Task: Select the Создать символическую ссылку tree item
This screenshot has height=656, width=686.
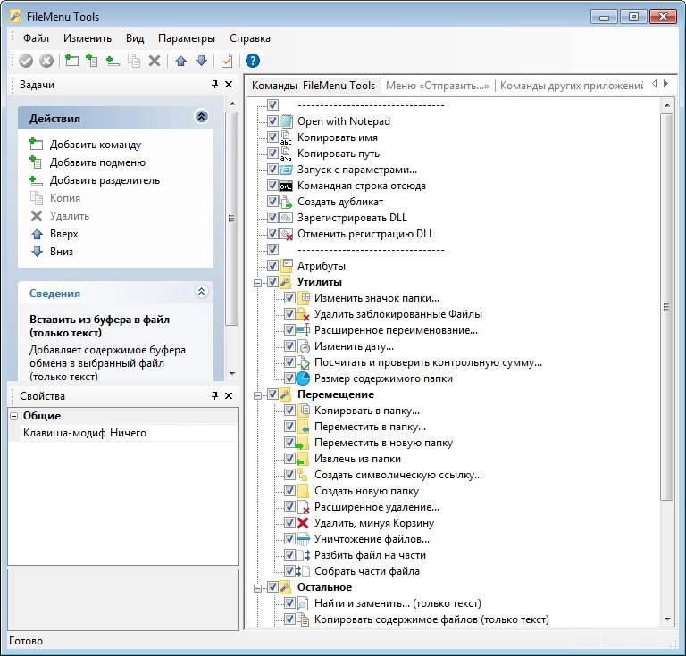Action: point(398,475)
